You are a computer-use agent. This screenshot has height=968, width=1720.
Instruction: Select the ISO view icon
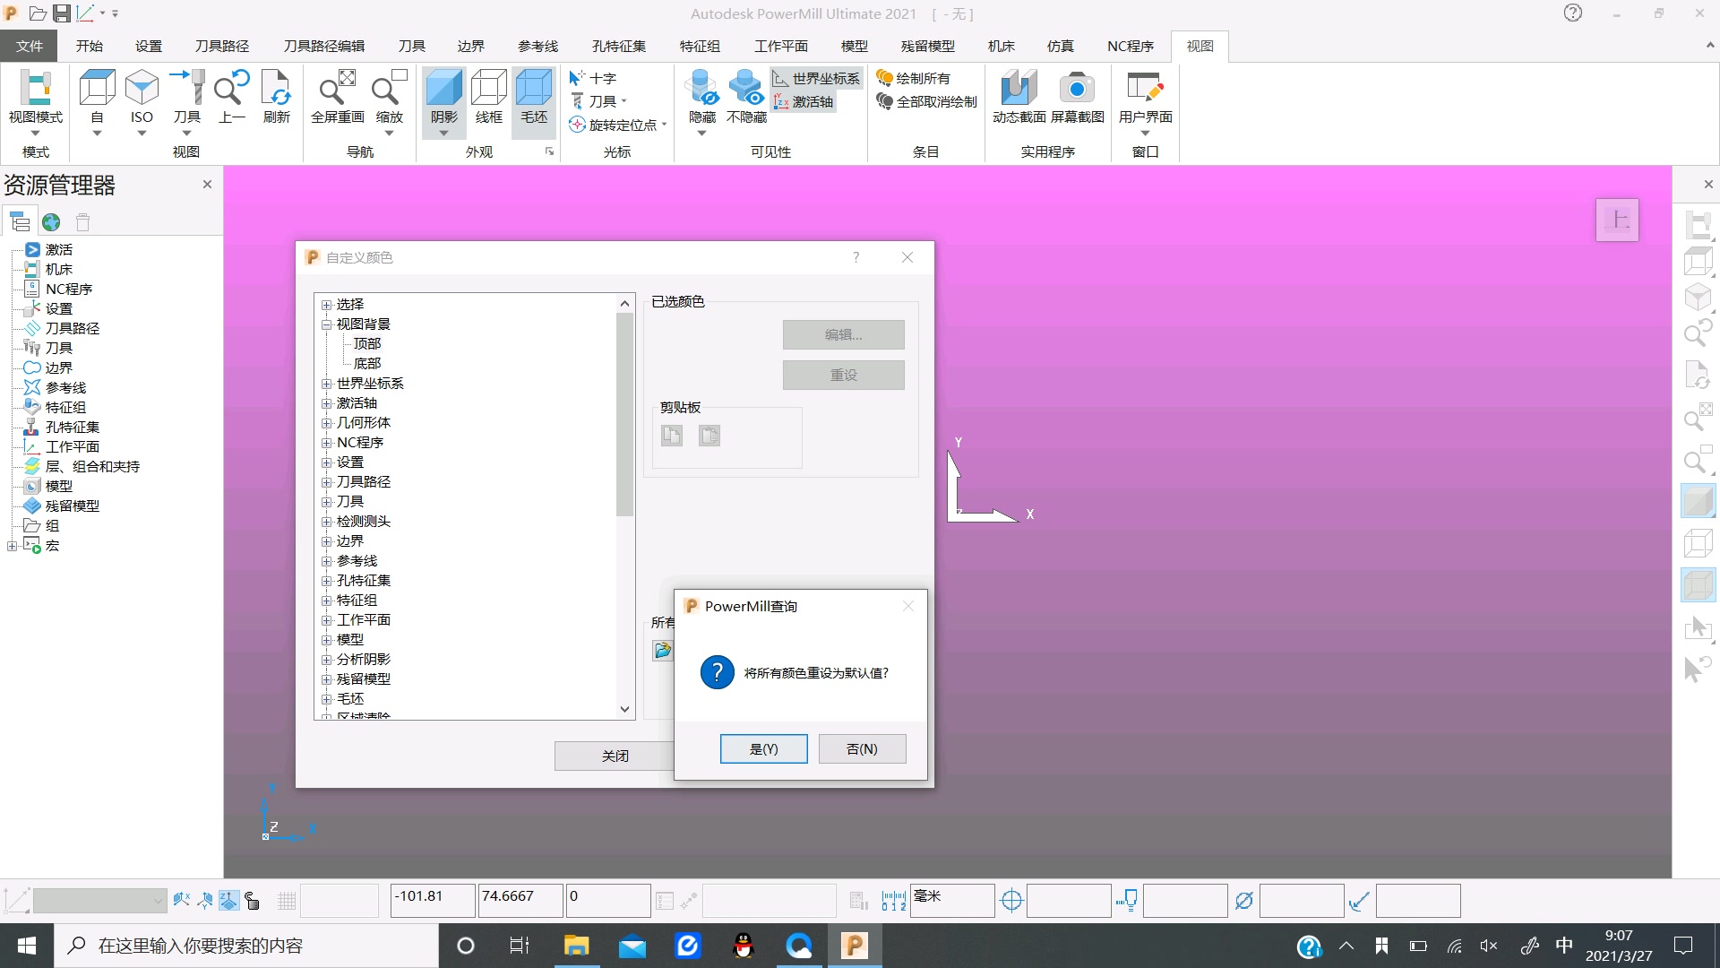coord(142,88)
